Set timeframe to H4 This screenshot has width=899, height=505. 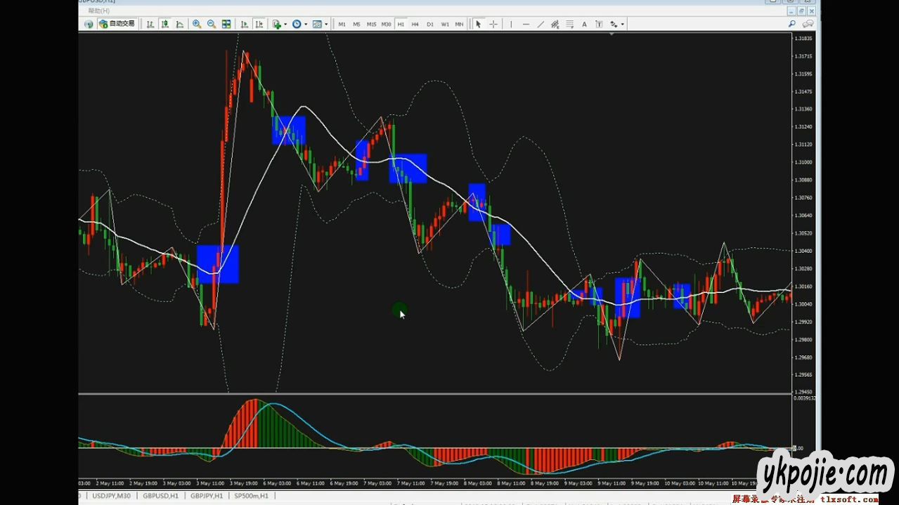click(415, 24)
